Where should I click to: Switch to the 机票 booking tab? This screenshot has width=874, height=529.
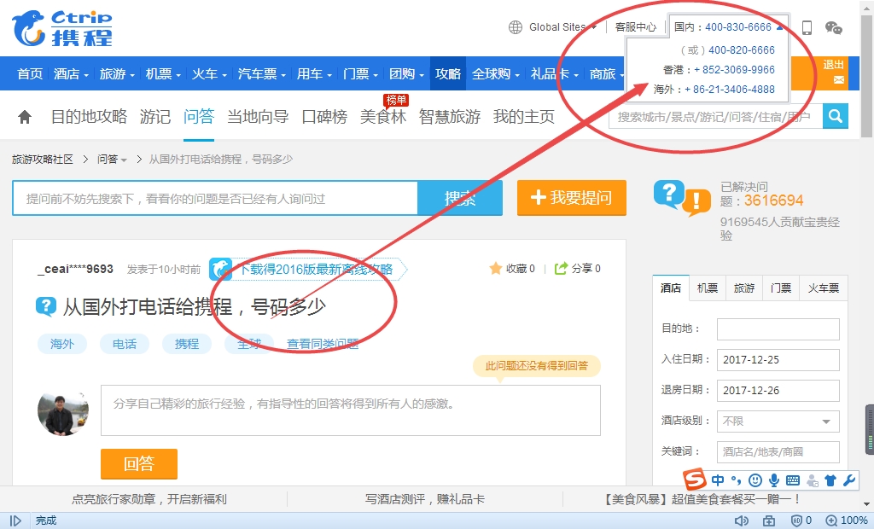(x=707, y=288)
